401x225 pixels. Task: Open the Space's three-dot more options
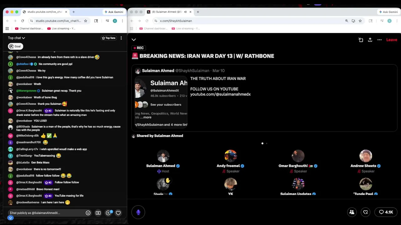click(x=379, y=40)
